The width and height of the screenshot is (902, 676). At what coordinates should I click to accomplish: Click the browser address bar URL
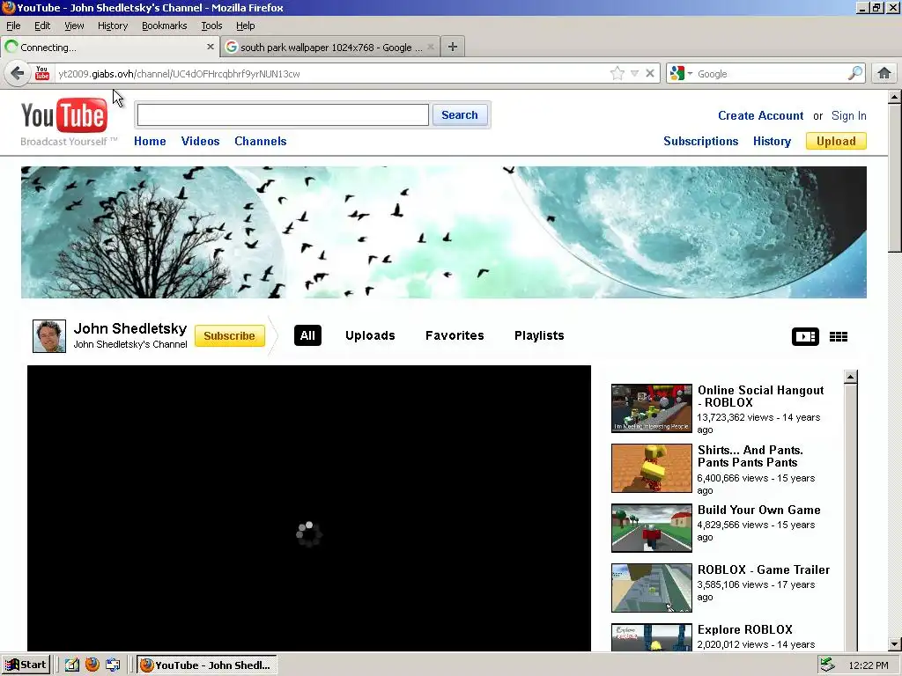[x=331, y=74]
